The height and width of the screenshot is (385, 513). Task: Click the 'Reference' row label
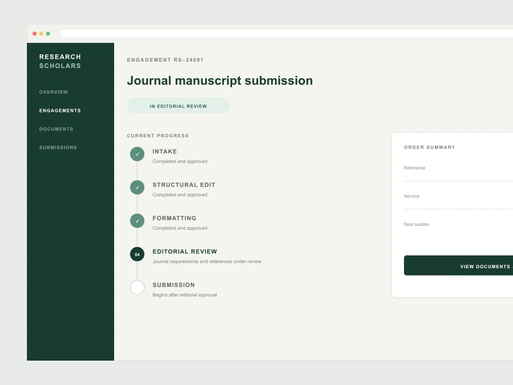(x=414, y=167)
